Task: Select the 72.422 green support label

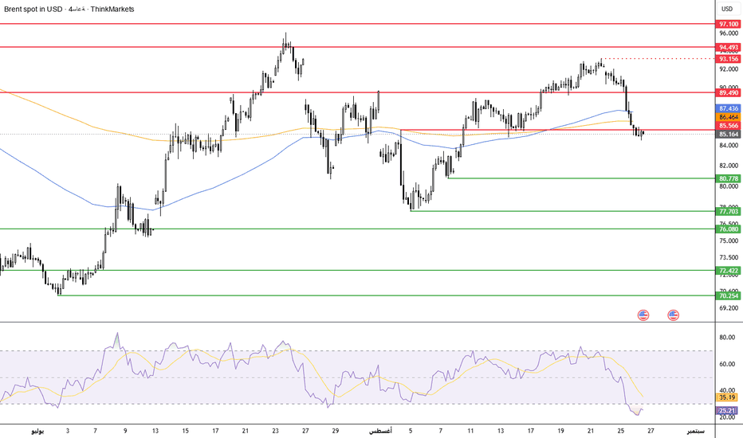Action: pyautogui.click(x=729, y=271)
